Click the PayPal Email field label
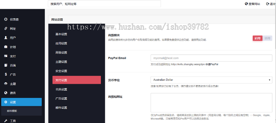The width and height of the screenshot is (276, 123). pos(117,58)
